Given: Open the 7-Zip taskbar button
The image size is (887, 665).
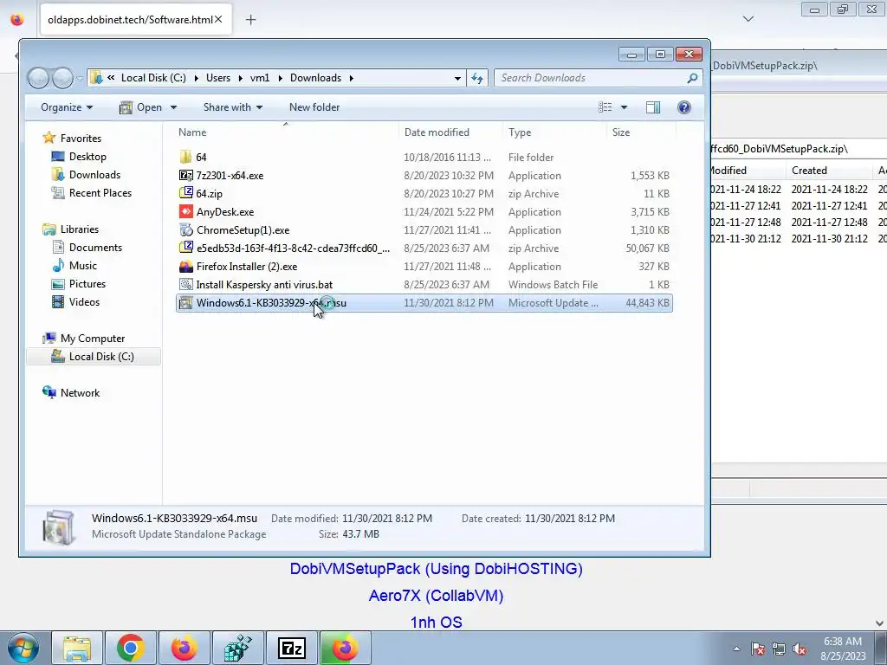Looking at the screenshot, I should pyautogui.click(x=292, y=648).
